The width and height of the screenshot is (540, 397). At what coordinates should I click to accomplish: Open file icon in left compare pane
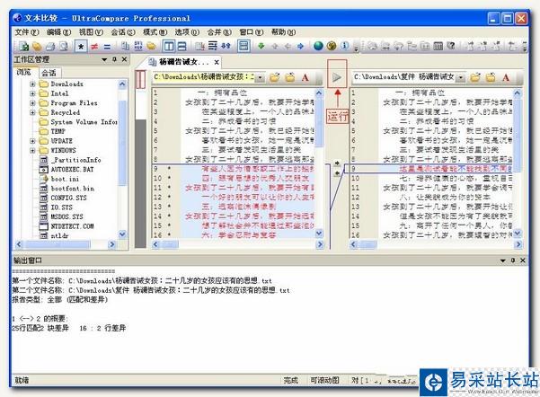point(274,77)
